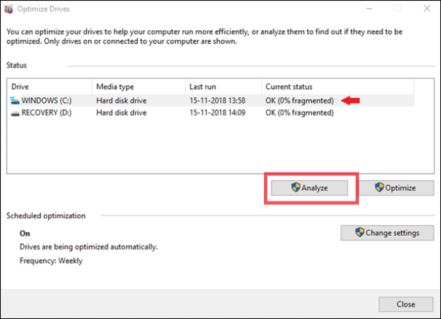Click Hard disk drive cell for RECOVERY (D:)

click(122, 113)
